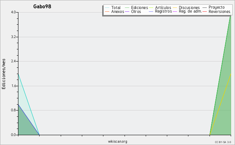Click the 1.6 y-axis value

point(13,86)
